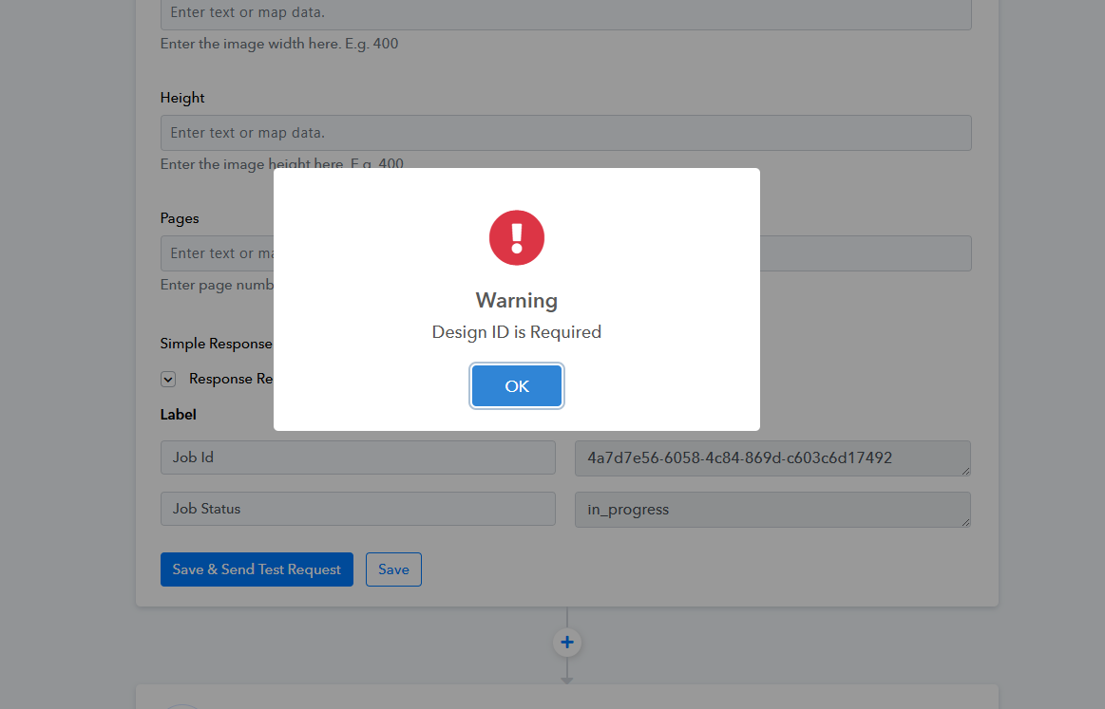Click the 'Design ID is Required' message
1105x709 pixels.
(516, 332)
